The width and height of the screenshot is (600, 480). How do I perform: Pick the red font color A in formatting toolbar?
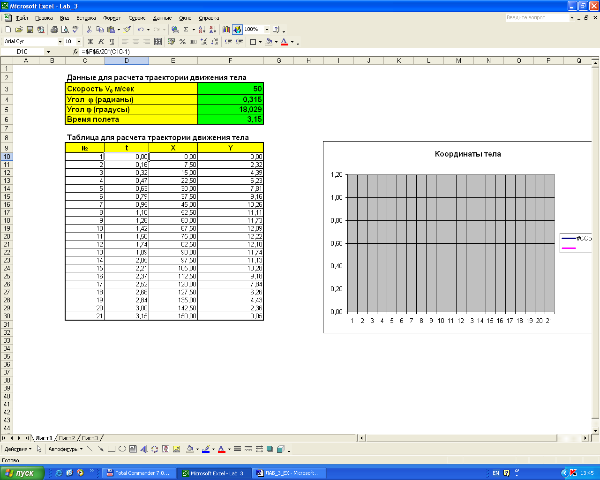[285, 42]
